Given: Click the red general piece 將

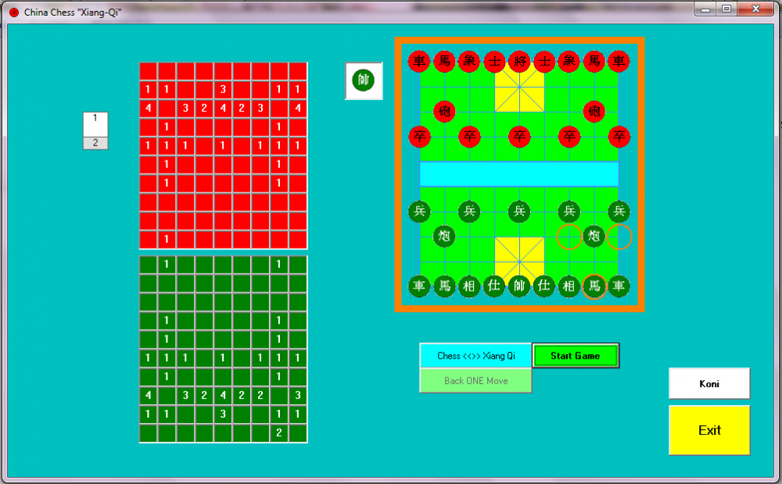Looking at the screenshot, I should [x=519, y=61].
